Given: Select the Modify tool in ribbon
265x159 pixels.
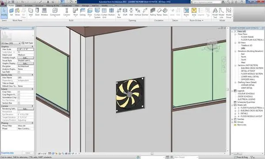Looking at the screenshot, I should pyautogui.click(x=4, y=13).
